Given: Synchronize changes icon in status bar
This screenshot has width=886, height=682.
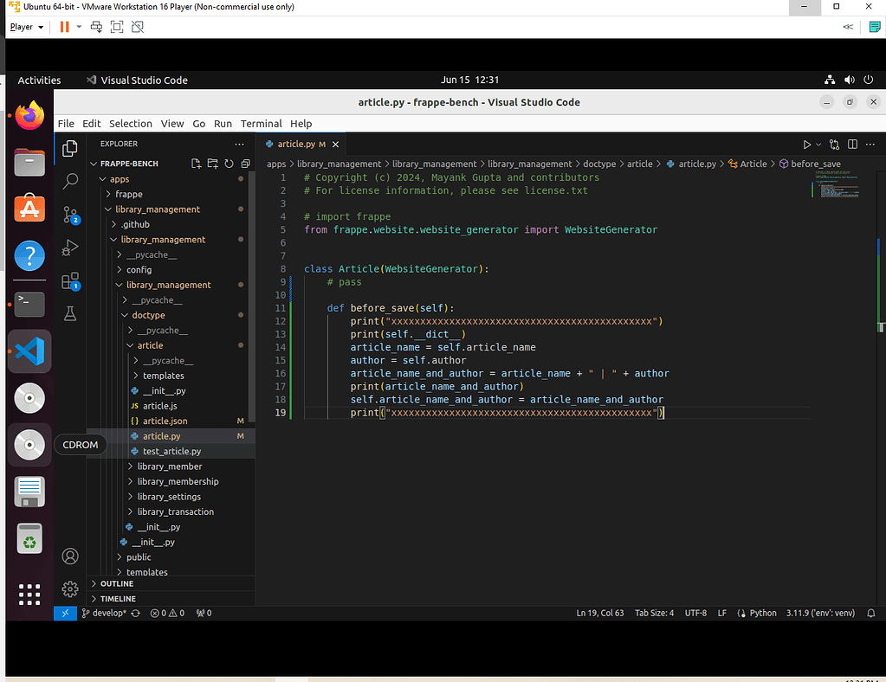Looking at the screenshot, I should 136,613.
